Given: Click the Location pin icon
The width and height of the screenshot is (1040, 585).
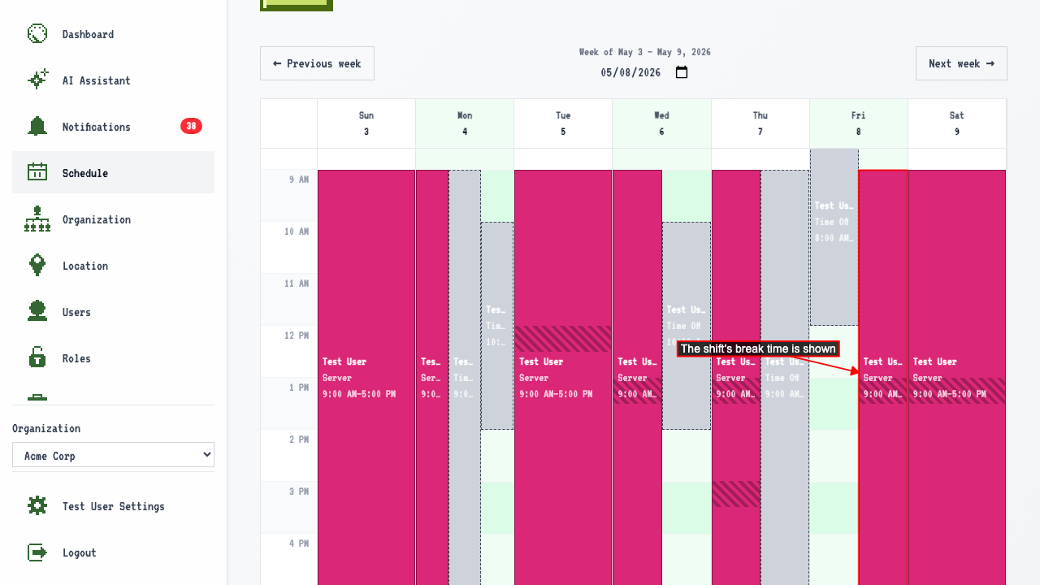Looking at the screenshot, I should point(37,266).
